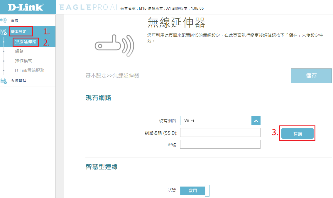333x198 pixels.
Task: Click the basic settings gear icon
Action: [x=4, y=31]
